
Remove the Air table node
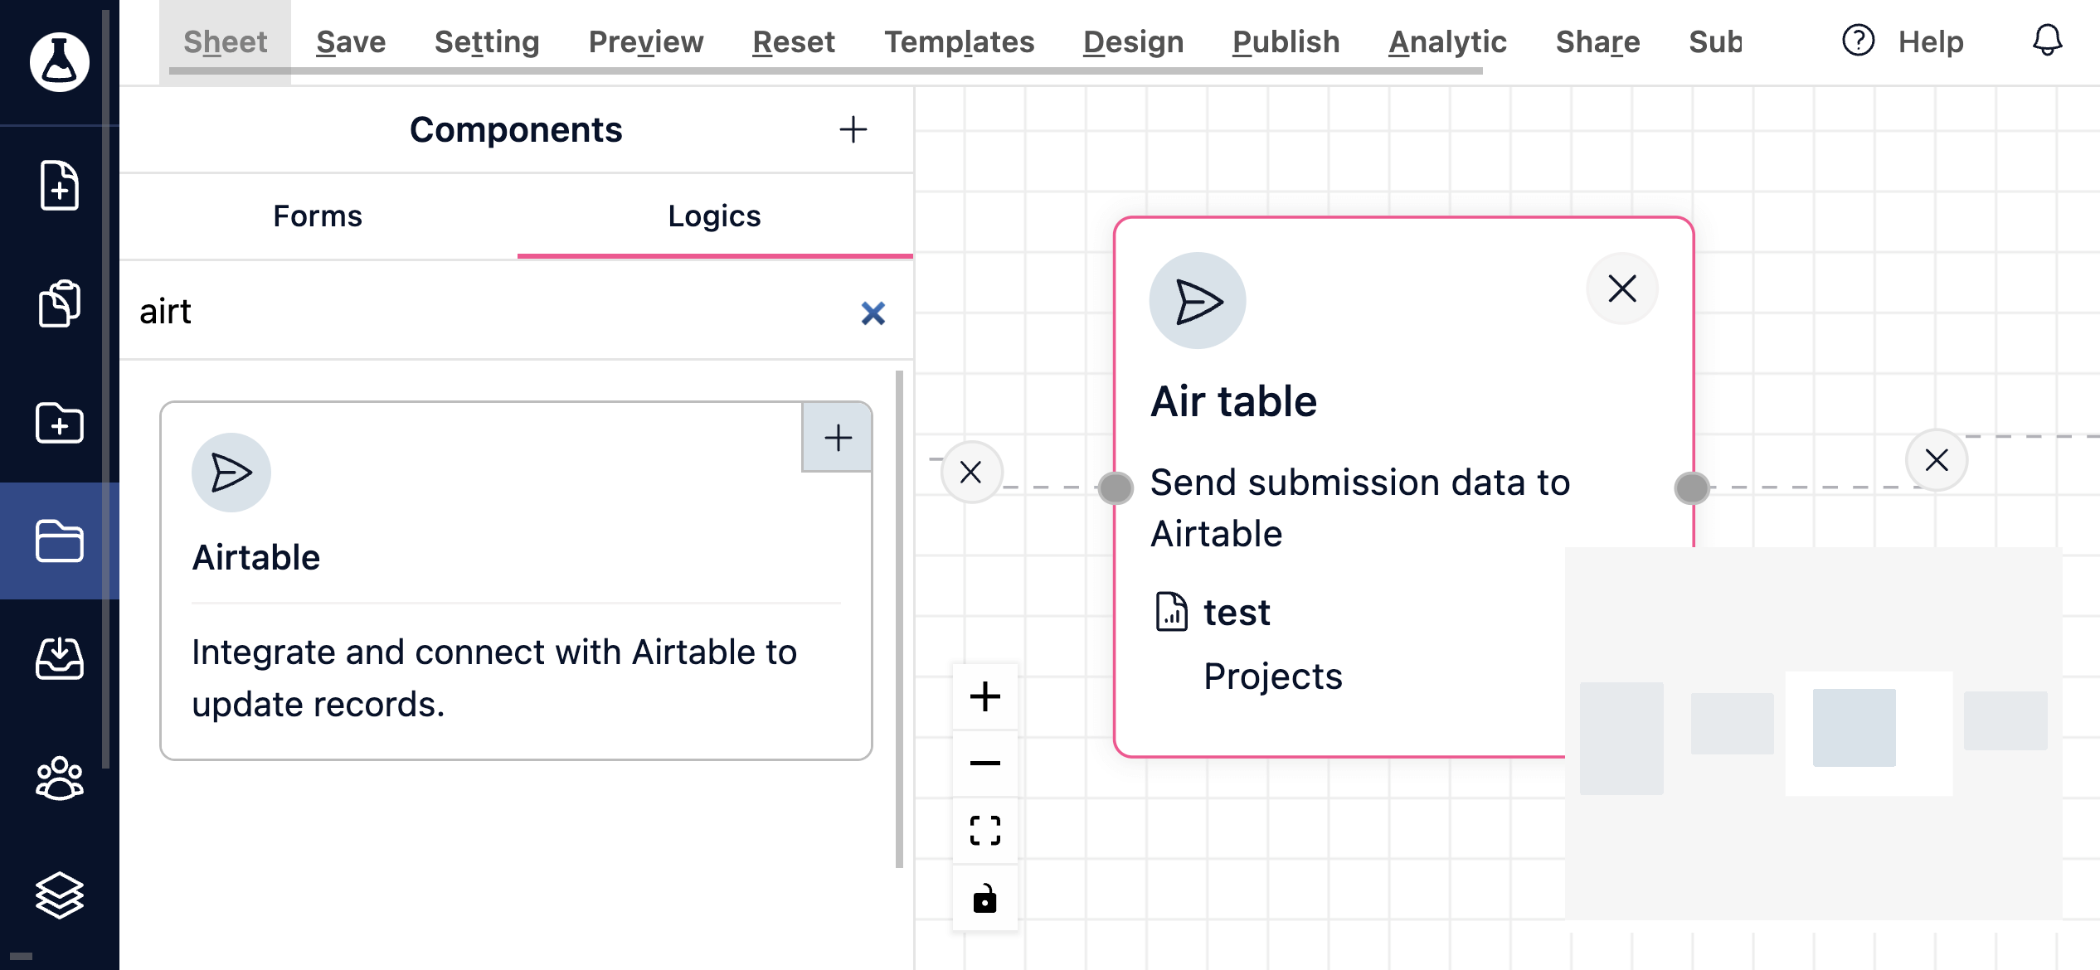click(x=1621, y=289)
